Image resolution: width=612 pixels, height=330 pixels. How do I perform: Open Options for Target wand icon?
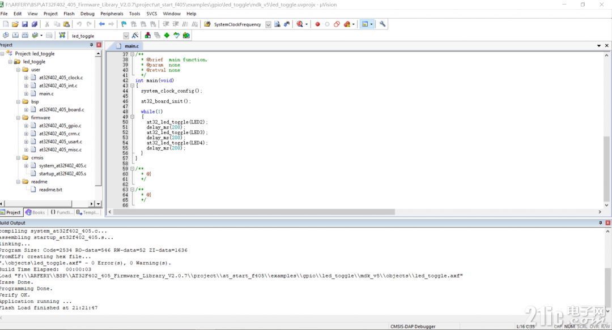coord(135,36)
